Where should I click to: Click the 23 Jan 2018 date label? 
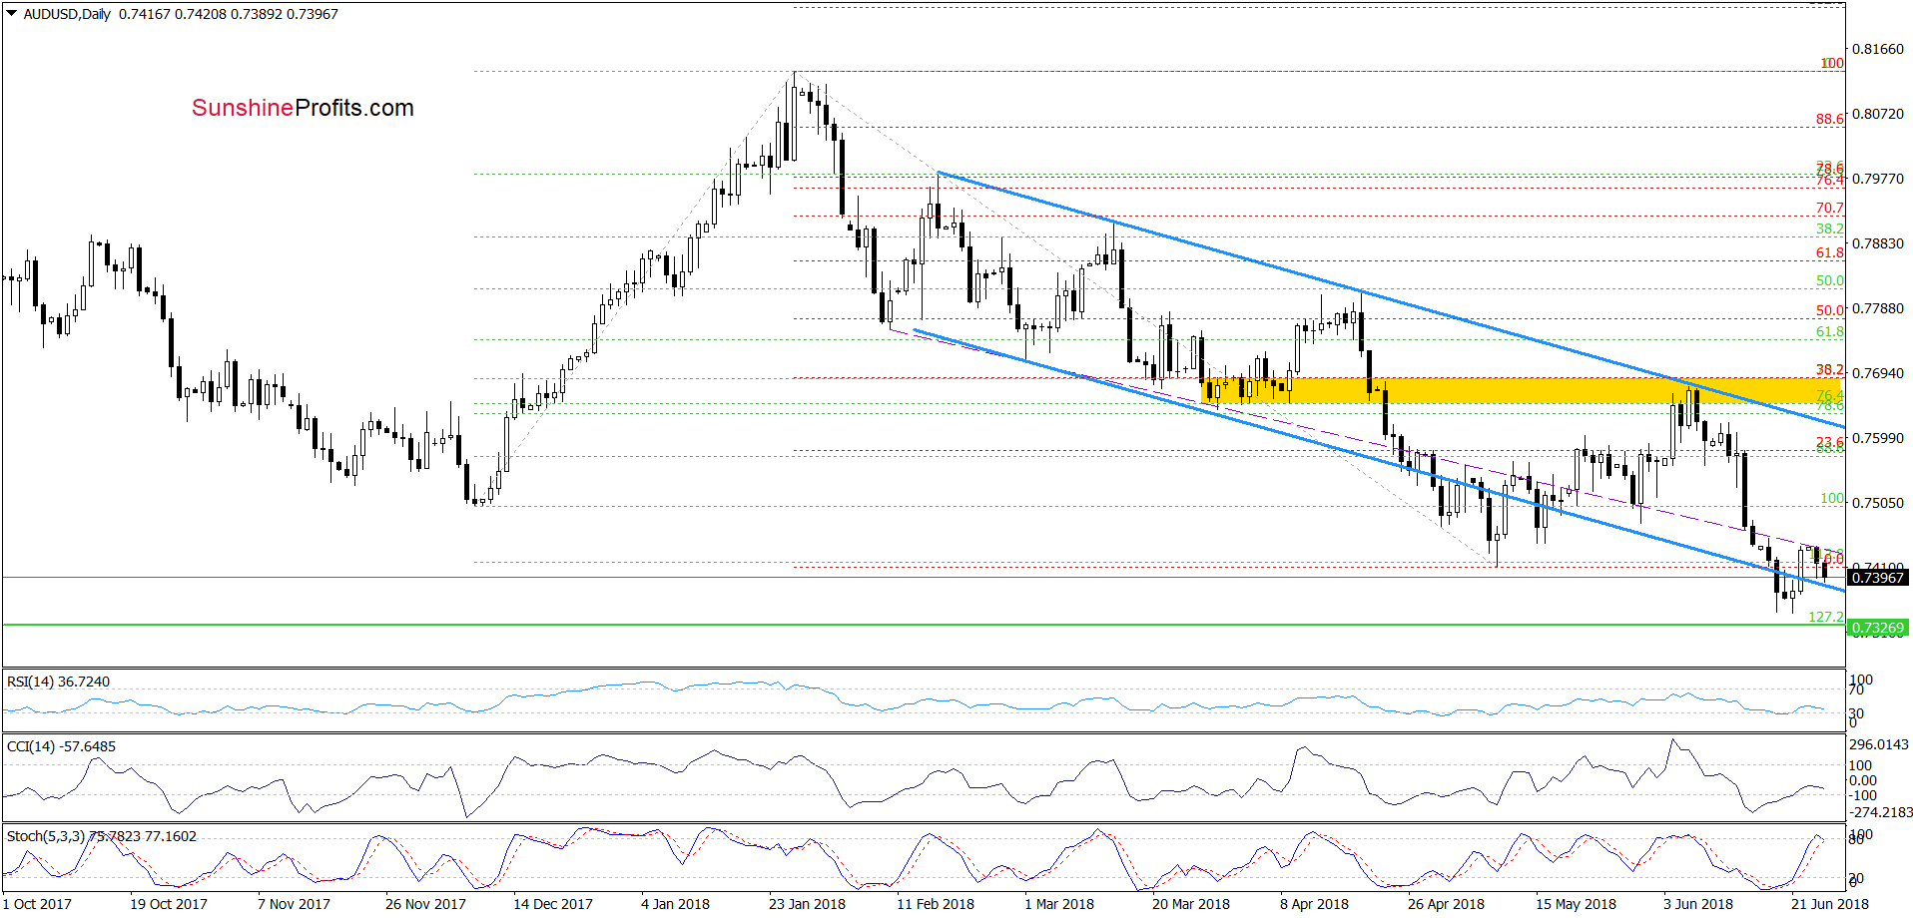(807, 904)
